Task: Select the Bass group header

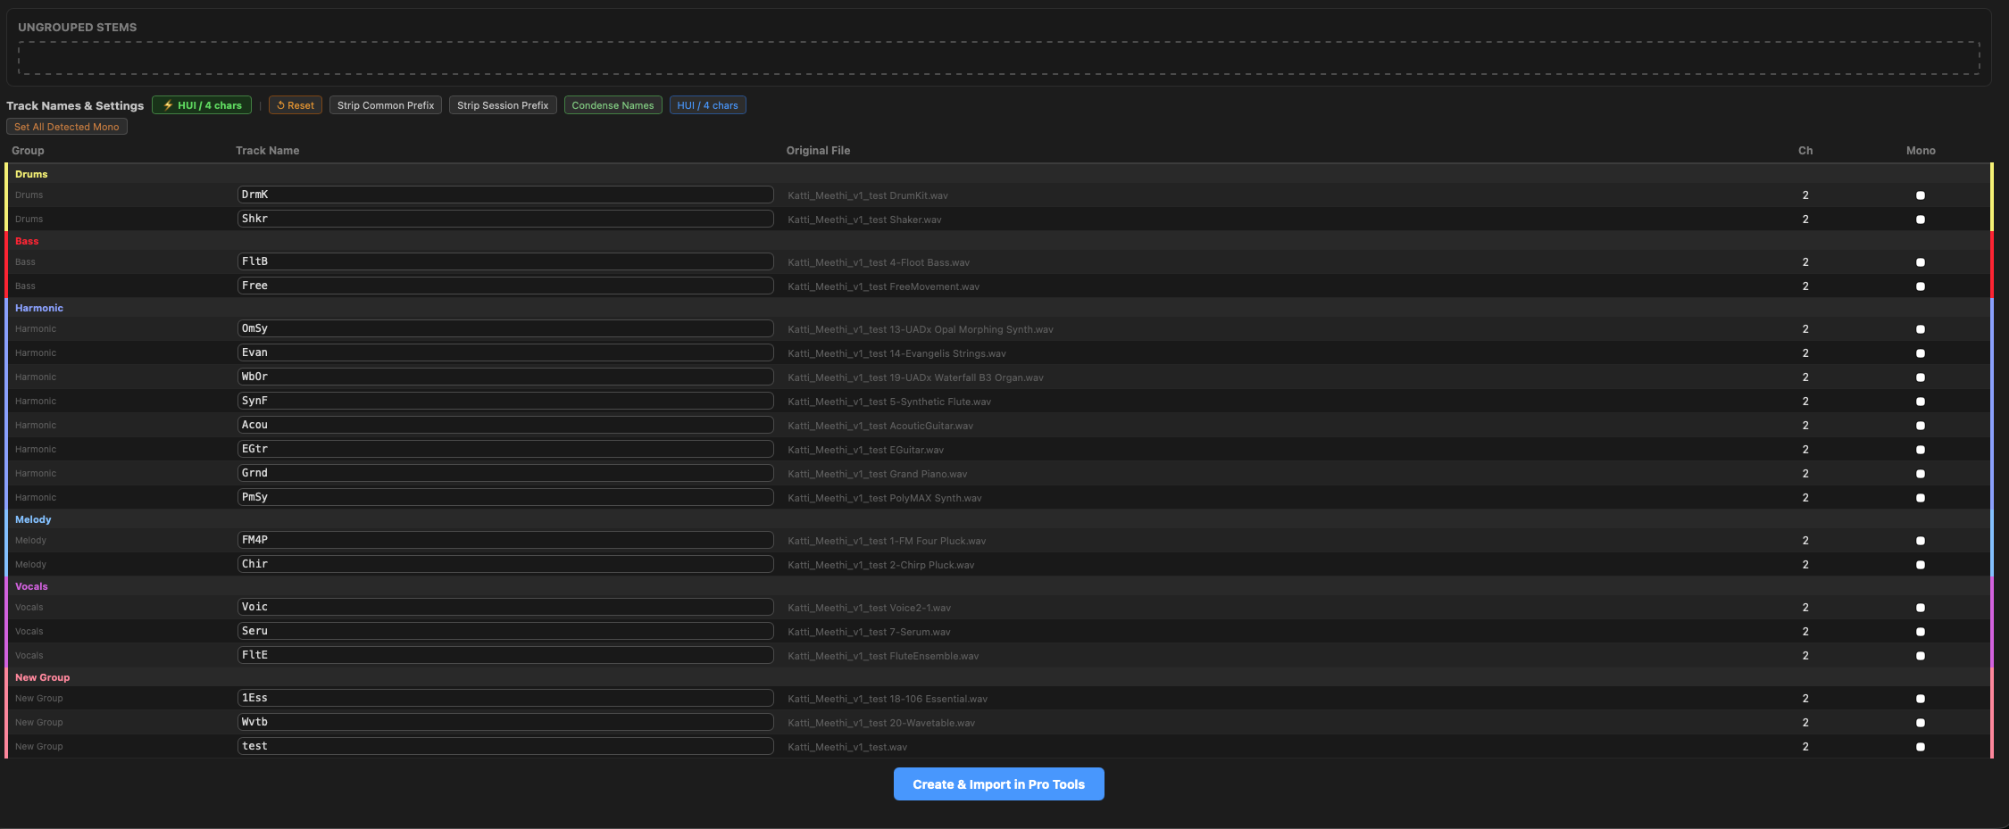Action: (27, 241)
